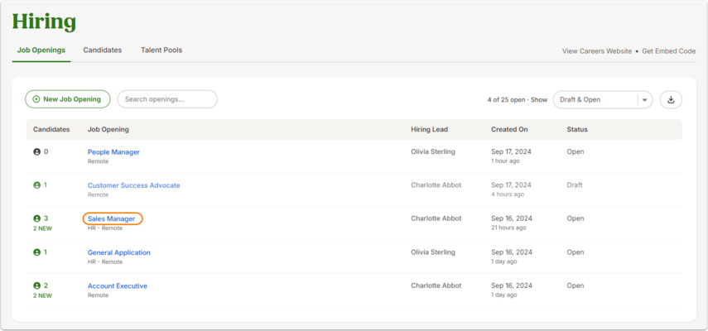Click Olivia Sterling in People Manager row
This screenshot has height=331, width=708.
[x=433, y=151]
